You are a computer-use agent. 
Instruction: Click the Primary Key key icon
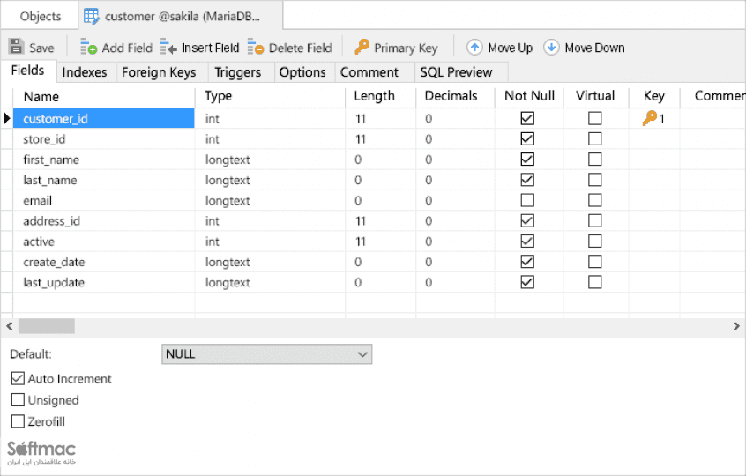click(x=362, y=47)
